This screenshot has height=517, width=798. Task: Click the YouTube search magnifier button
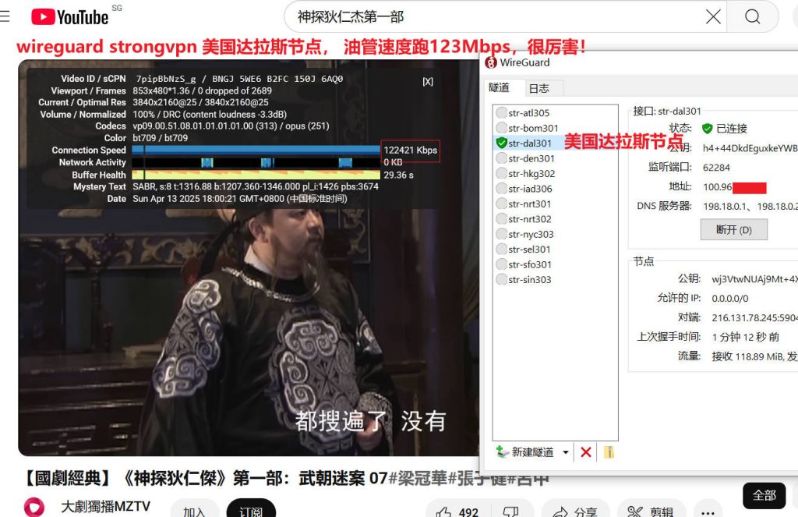[753, 17]
